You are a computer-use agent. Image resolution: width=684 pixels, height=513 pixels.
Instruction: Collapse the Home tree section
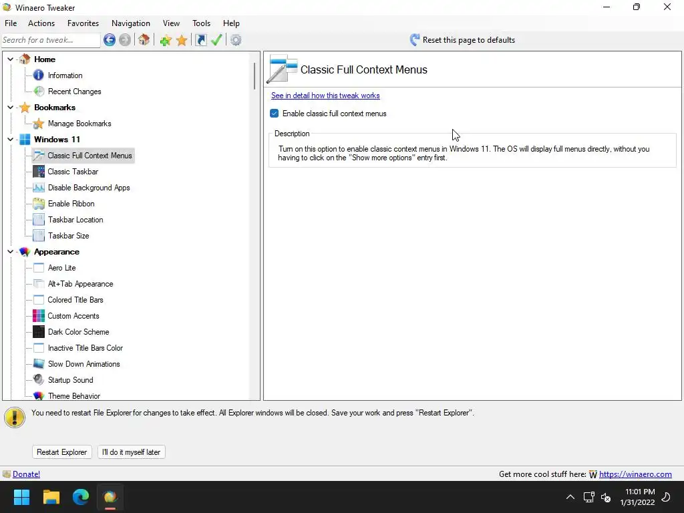[10, 59]
